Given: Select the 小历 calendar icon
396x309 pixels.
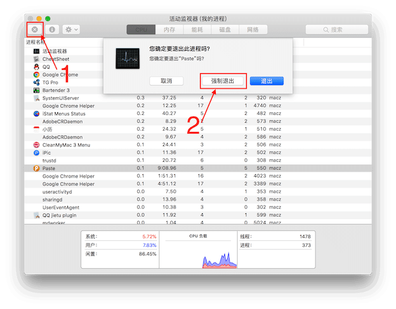Looking at the screenshot, I should point(36,129).
